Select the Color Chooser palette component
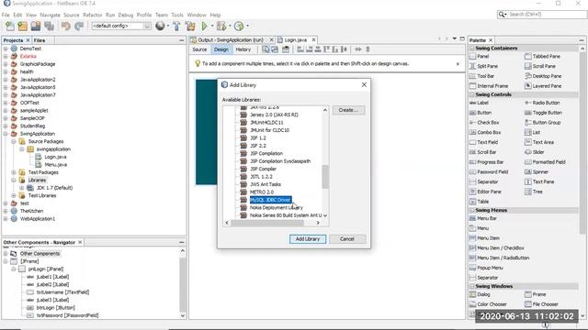Viewport: 588px width, 330px height. [x=488, y=304]
